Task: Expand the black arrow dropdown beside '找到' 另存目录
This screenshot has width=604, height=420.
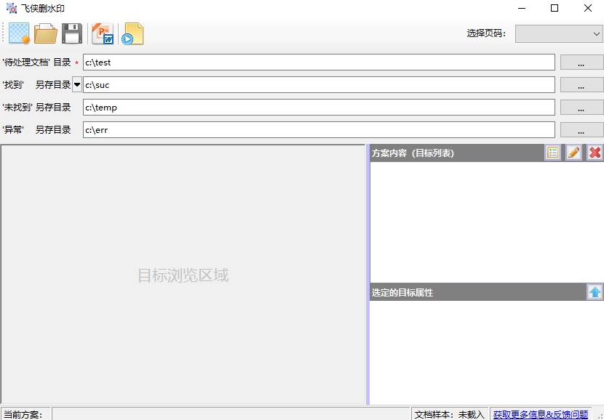Action: 77,85
